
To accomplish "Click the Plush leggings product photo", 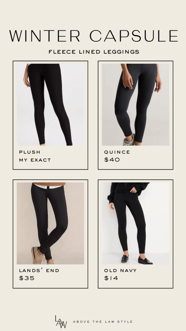I will coord(50,104).
